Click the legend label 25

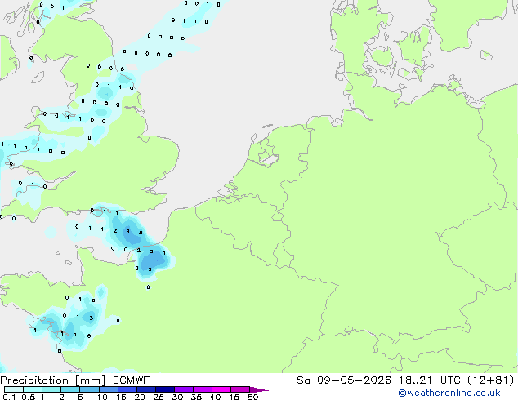159,397
